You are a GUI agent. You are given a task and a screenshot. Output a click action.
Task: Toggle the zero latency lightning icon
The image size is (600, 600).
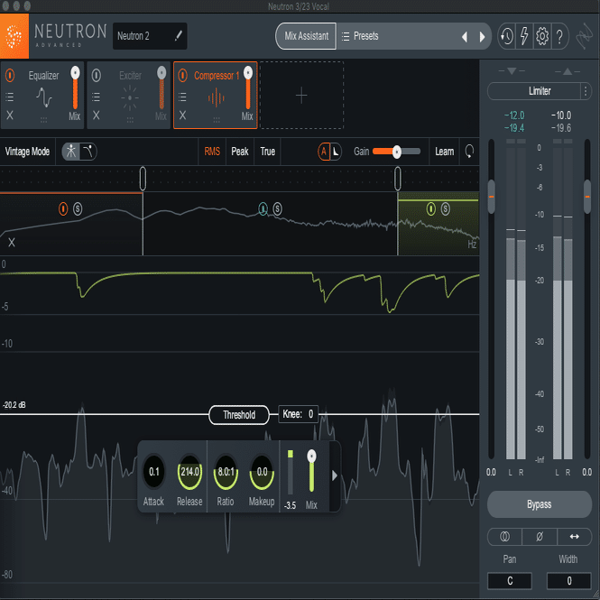[x=524, y=36]
